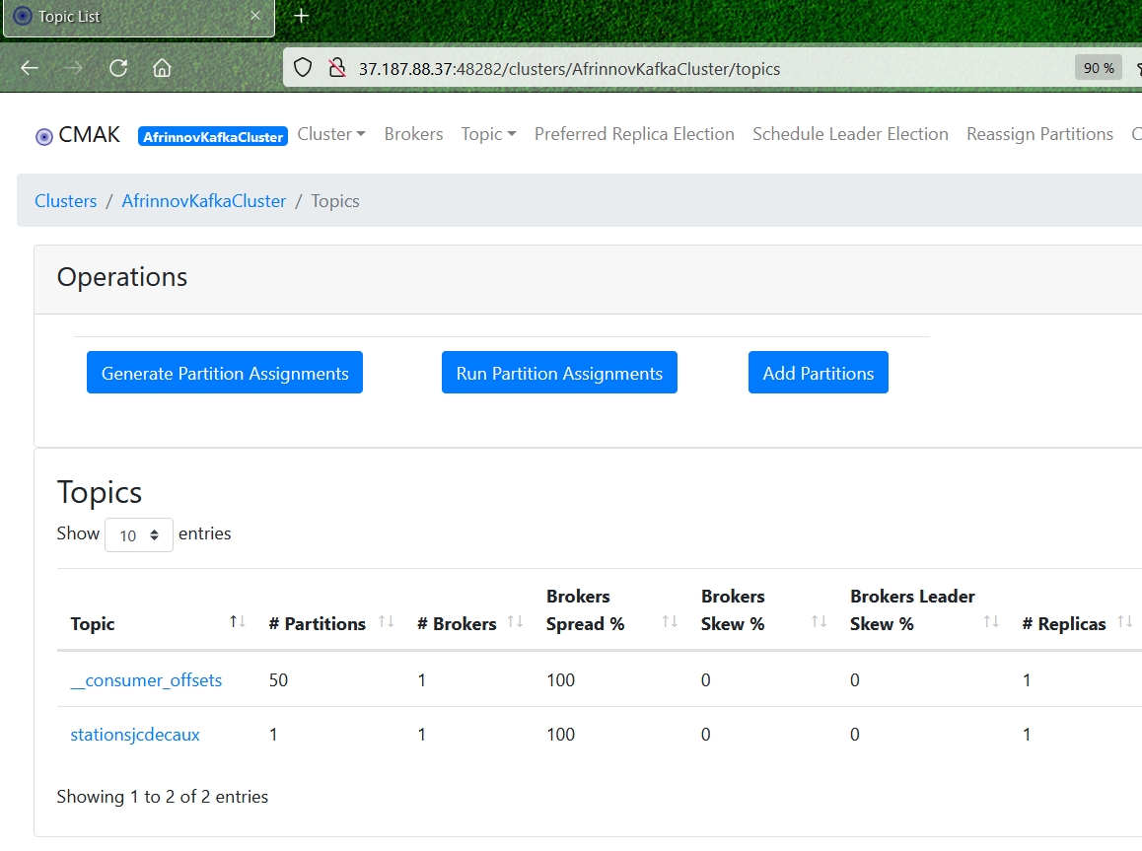Click # Partitions value in stationsjcdecaux row
1142x851 pixels.
(x=273, y=735)
